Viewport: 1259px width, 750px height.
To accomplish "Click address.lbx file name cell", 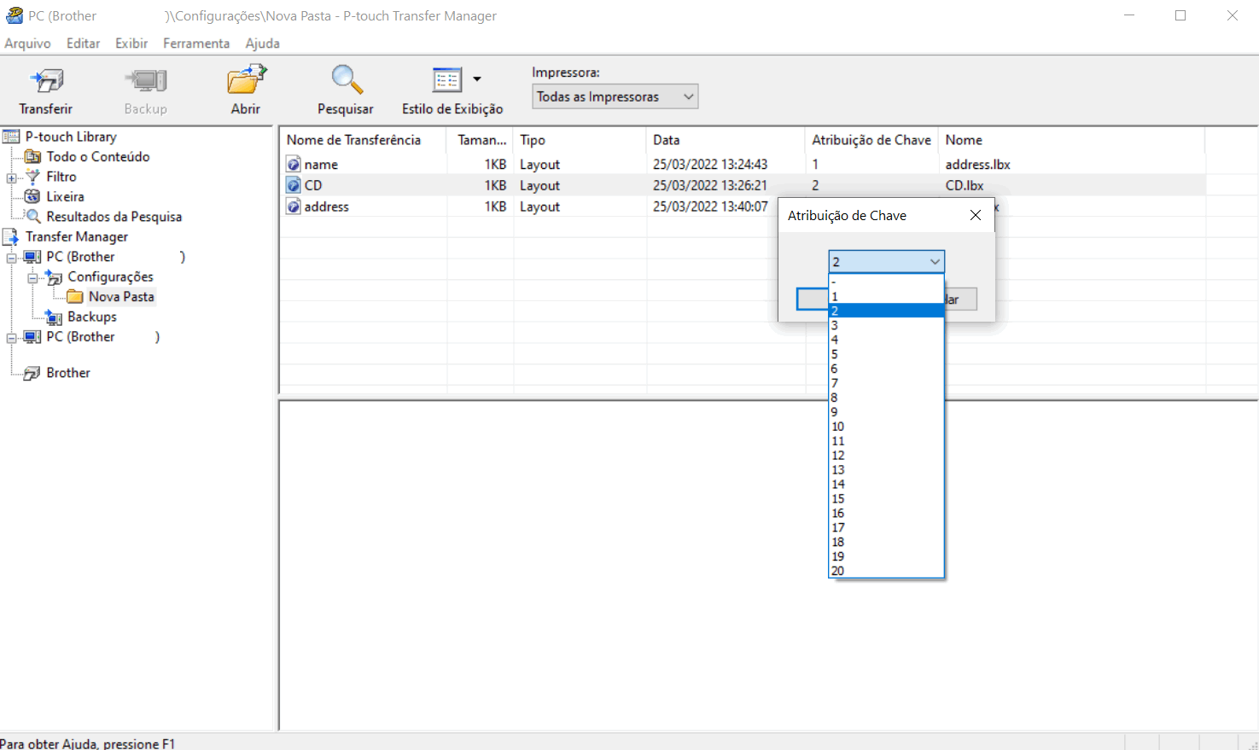I will coord(977,165).
